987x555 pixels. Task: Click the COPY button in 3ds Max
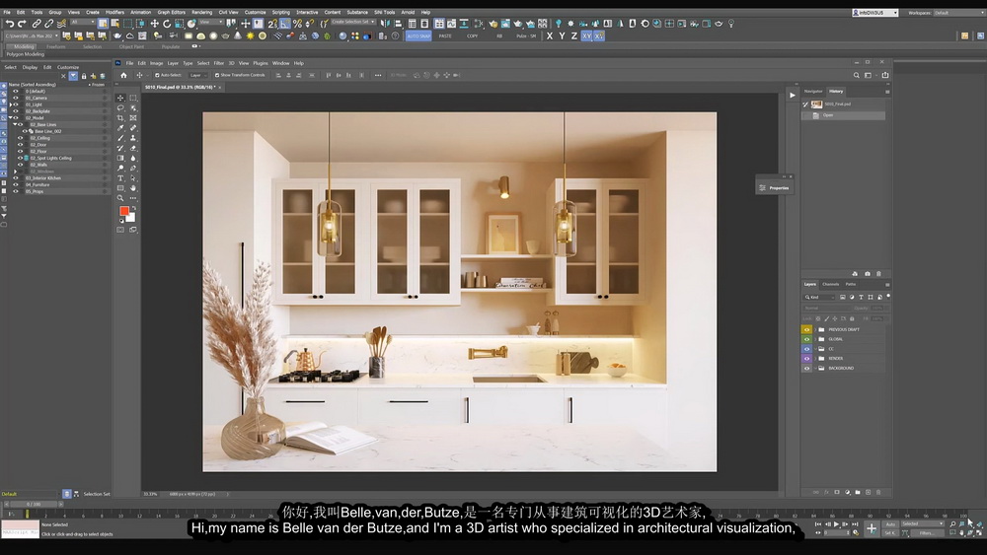(x=472, y=36)
